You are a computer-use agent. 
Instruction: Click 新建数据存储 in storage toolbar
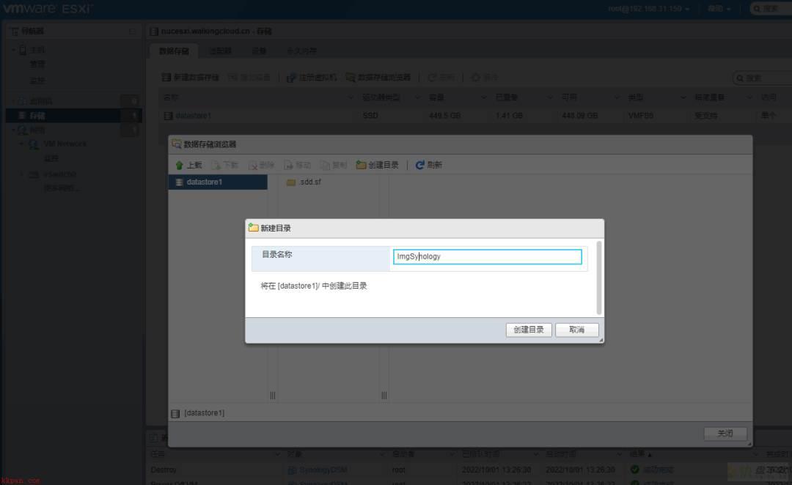pyautogui.click(x=191, y=77)
